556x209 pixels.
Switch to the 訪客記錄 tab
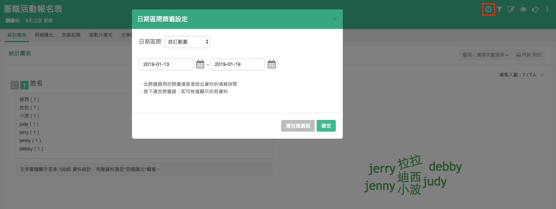[x=71, y=35]
